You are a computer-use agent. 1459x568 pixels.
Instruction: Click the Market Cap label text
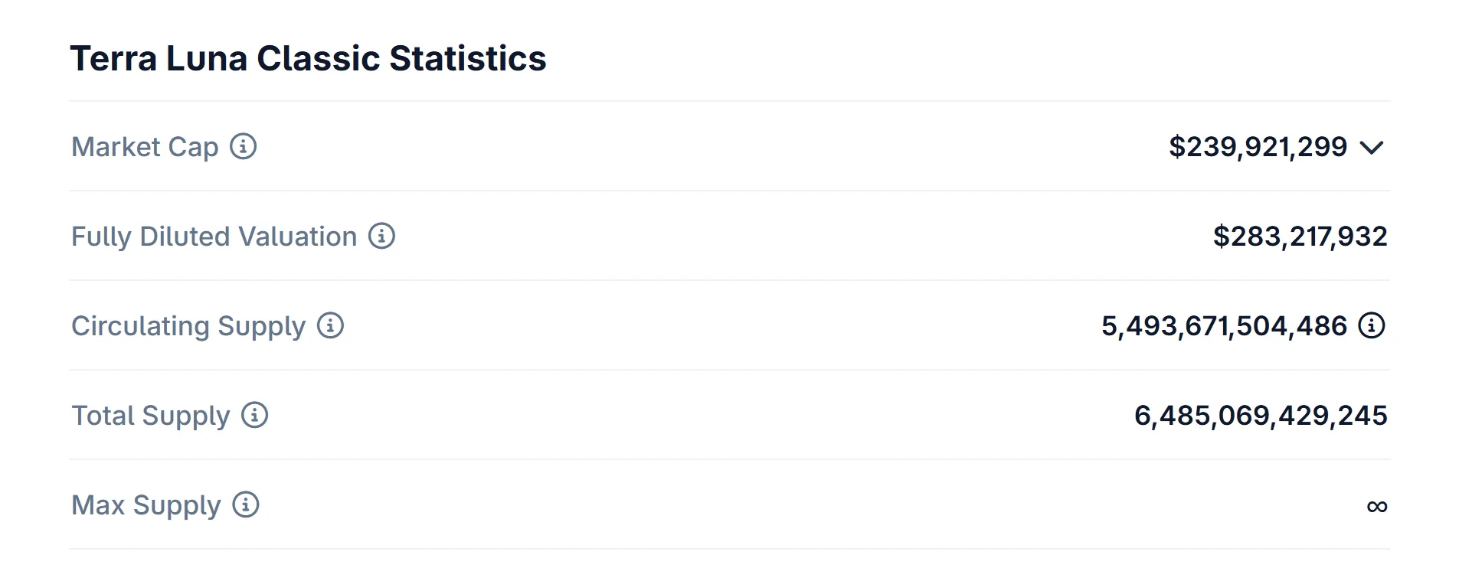pyautogui.click(x=145, y=147)
